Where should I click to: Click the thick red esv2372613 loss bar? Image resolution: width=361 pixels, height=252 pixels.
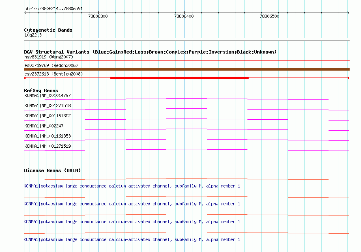click(x=179, y=78)
